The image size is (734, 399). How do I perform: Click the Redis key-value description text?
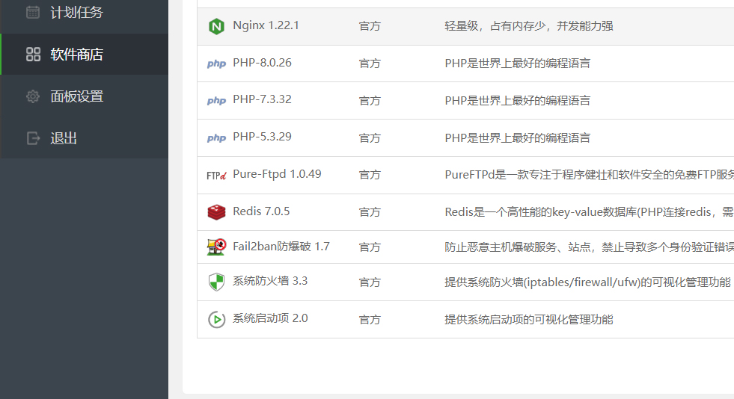[x=590, y=212]
